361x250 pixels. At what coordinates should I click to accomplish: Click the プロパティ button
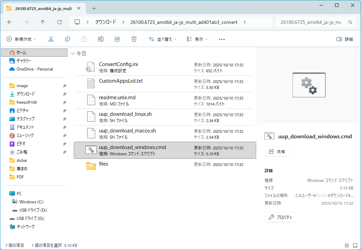(x=280, y=217)
